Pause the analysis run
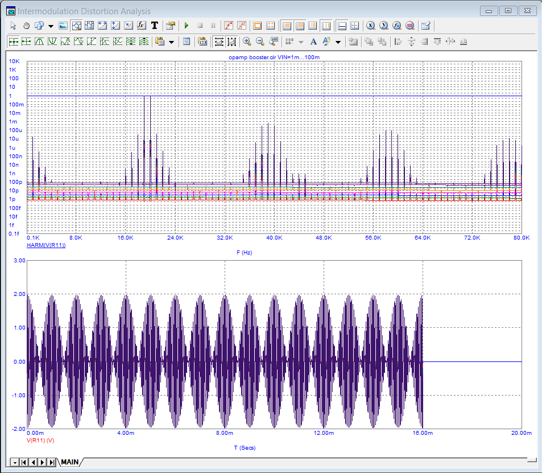 click(213, 26)
